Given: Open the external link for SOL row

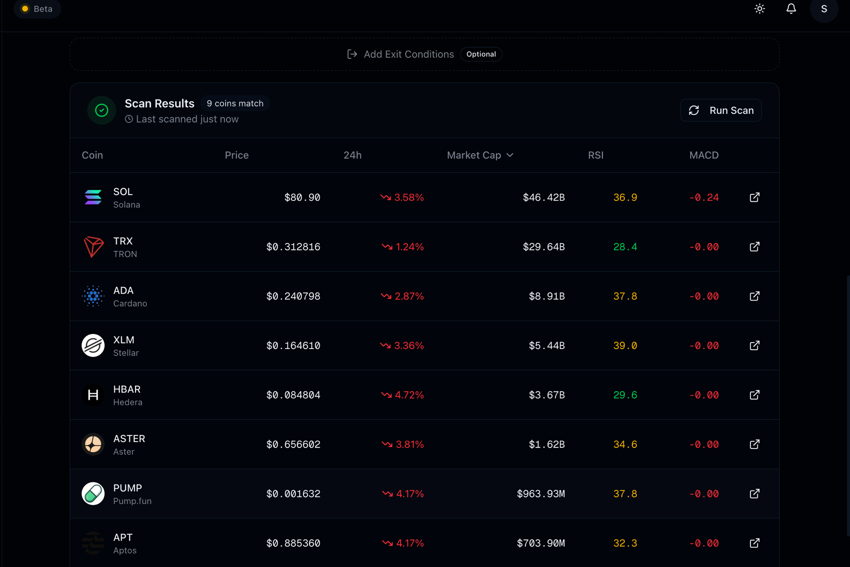Looking at the screenshot, I should (754, 197).
